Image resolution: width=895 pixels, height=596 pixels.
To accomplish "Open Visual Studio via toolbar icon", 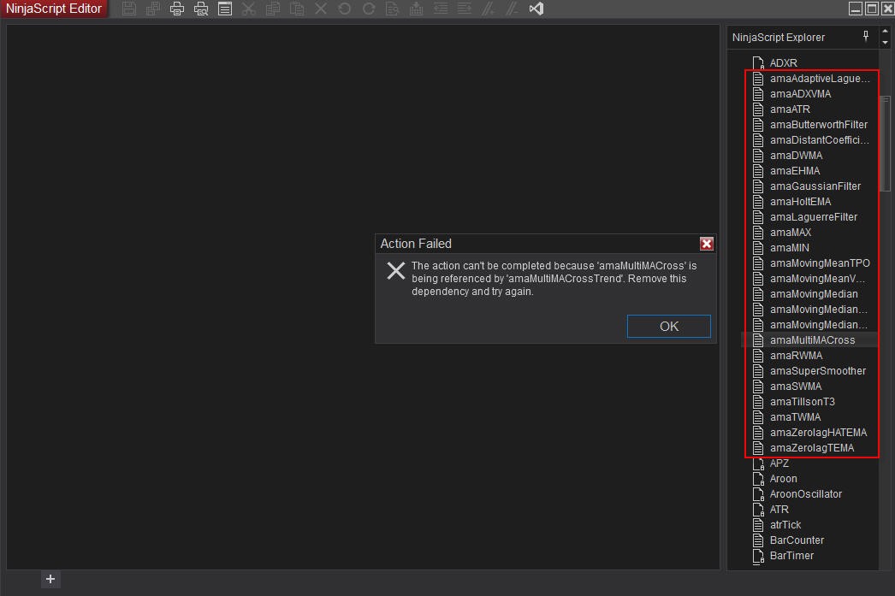I will click(x=536, y=9).
